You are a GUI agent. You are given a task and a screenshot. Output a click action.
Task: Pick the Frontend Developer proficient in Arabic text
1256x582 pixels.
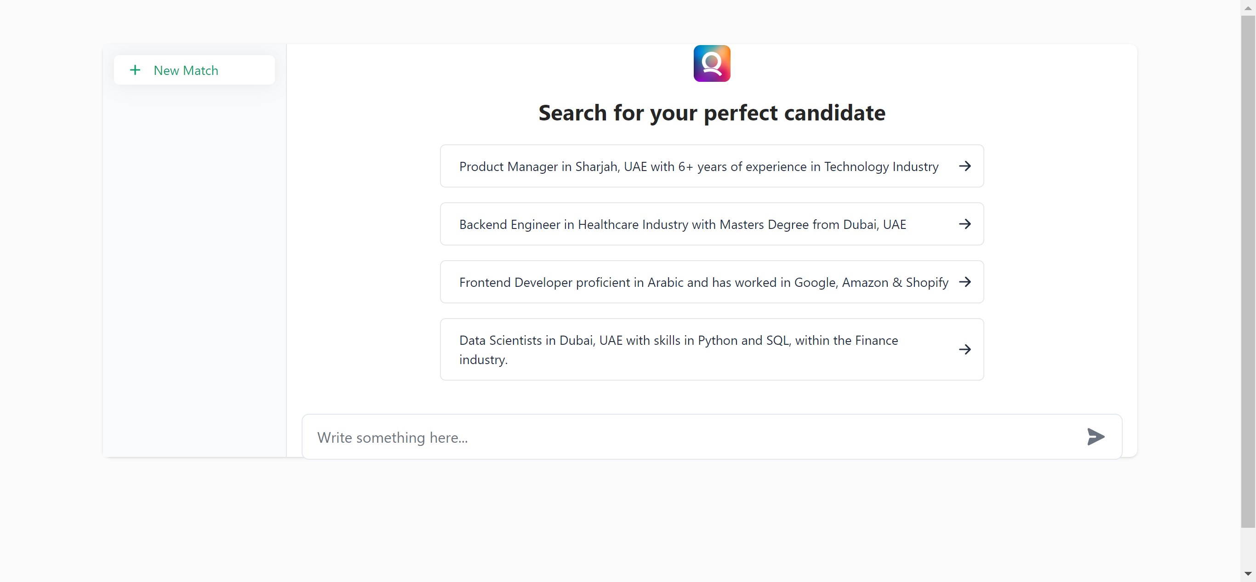tap(703, 283)
